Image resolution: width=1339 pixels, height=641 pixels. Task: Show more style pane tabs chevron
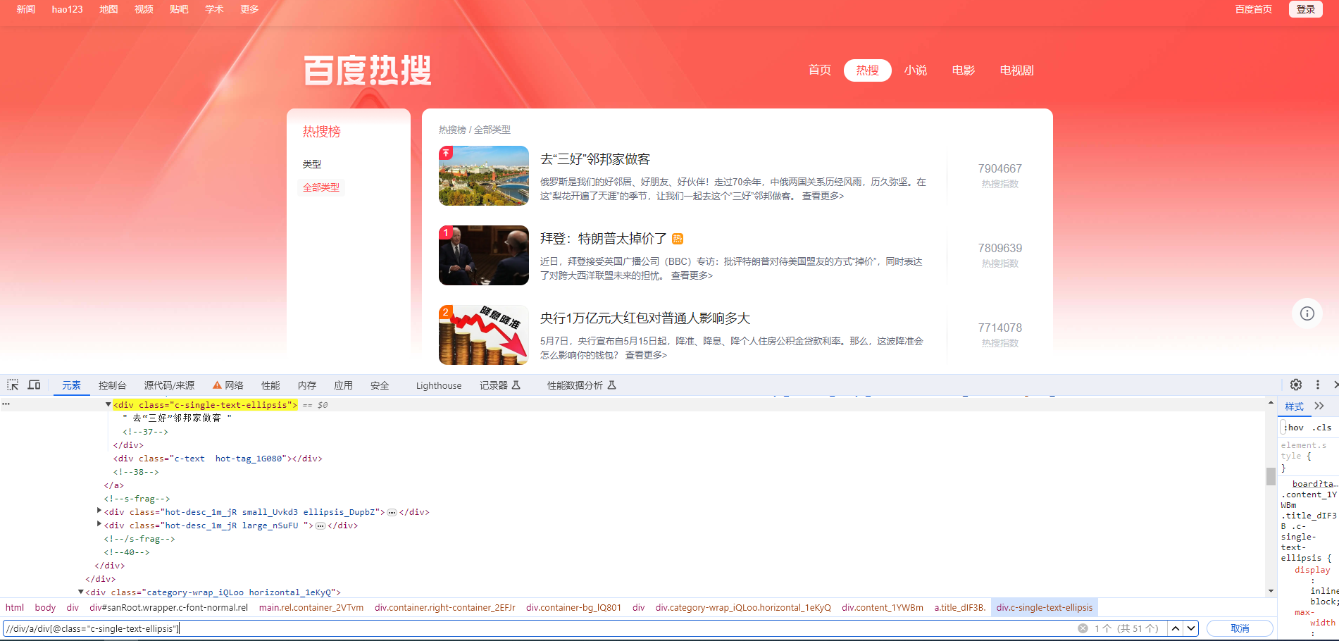tap(1319, 406)
